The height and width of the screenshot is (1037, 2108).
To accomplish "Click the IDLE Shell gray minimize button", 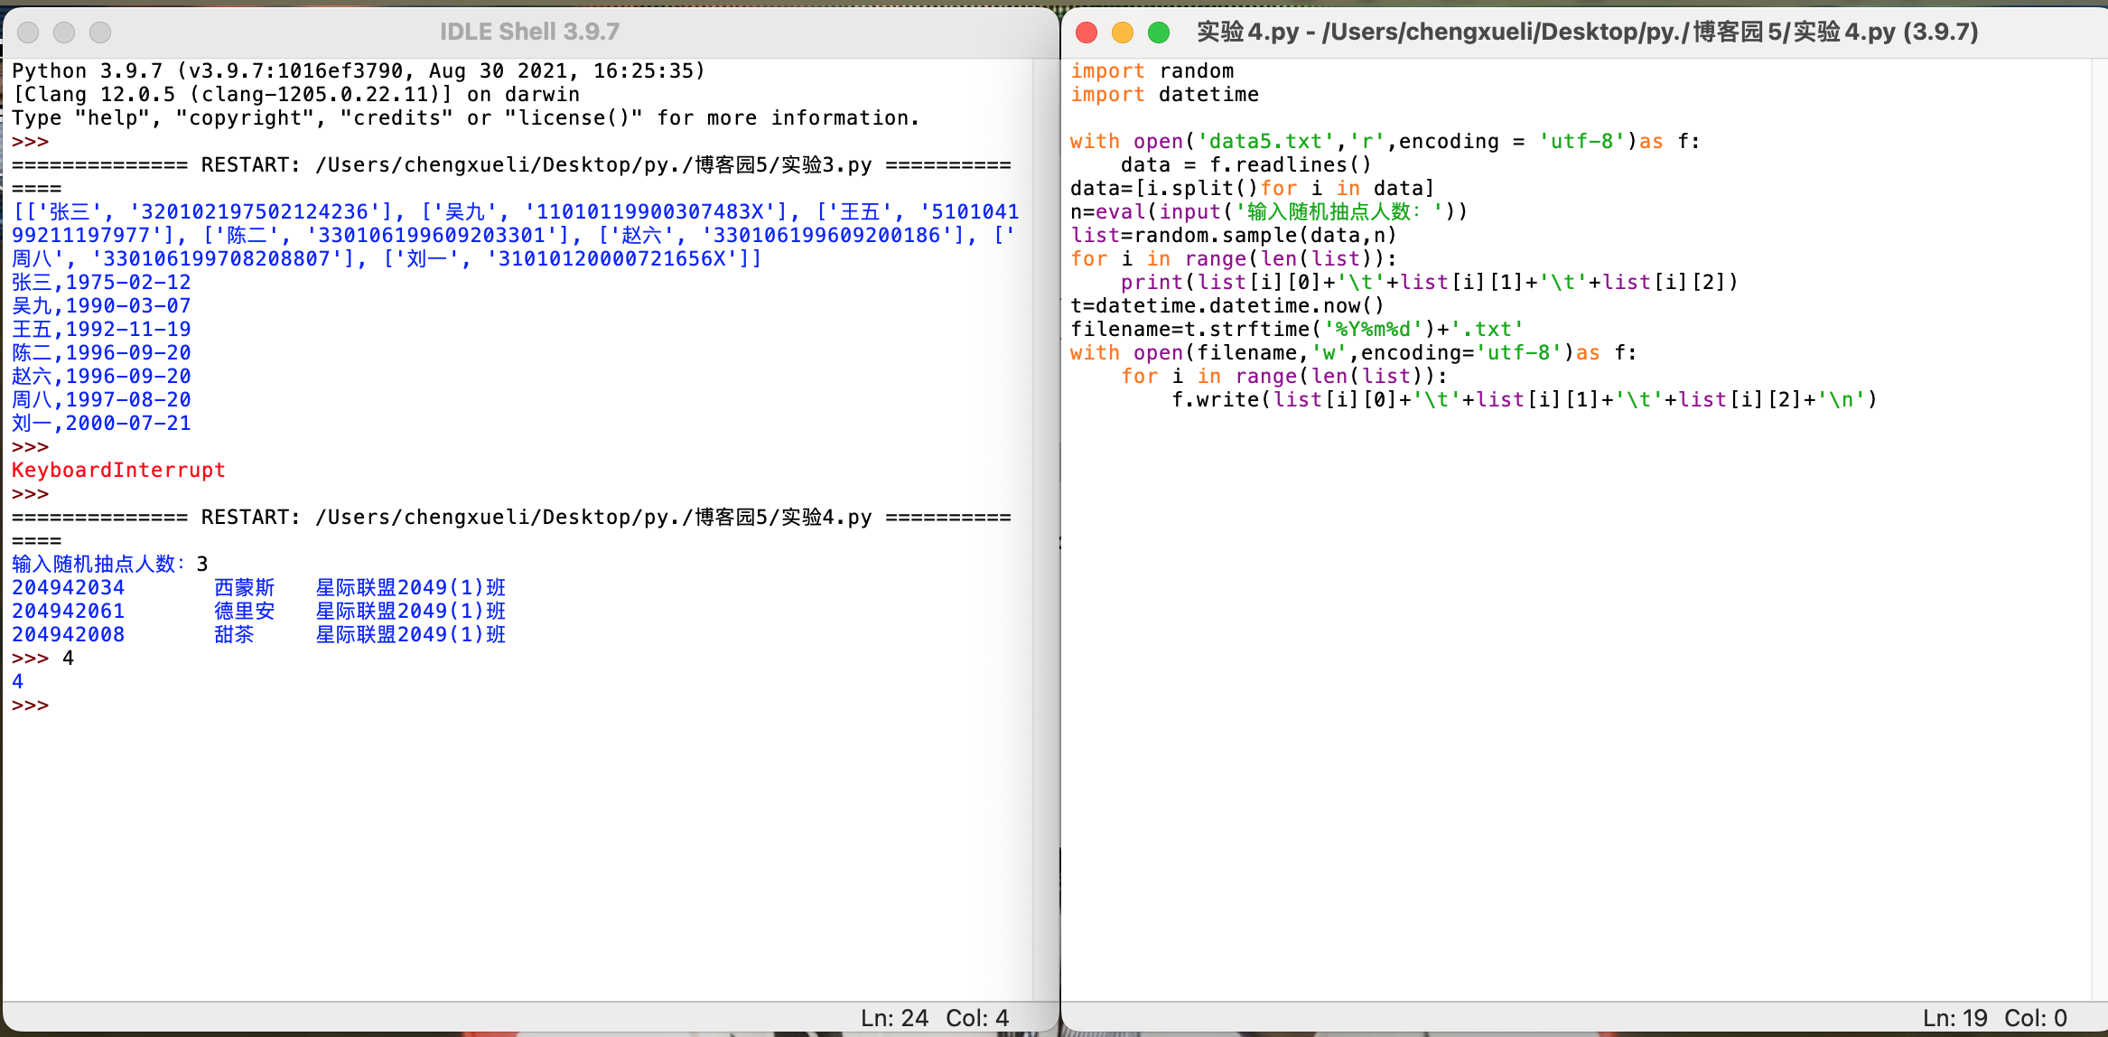I will 64,33.
